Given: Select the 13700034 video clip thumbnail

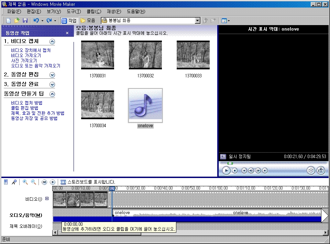Looking at the screenshot, I should click(x=98, y=105).
